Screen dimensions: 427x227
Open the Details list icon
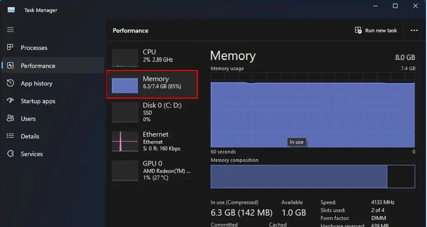[10, 136]
